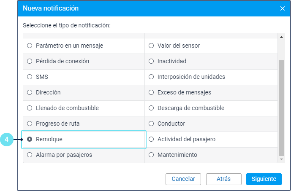Select the Parámetro en un mensaje option
Screen dimensions: 291x191
tap(30, 46)
